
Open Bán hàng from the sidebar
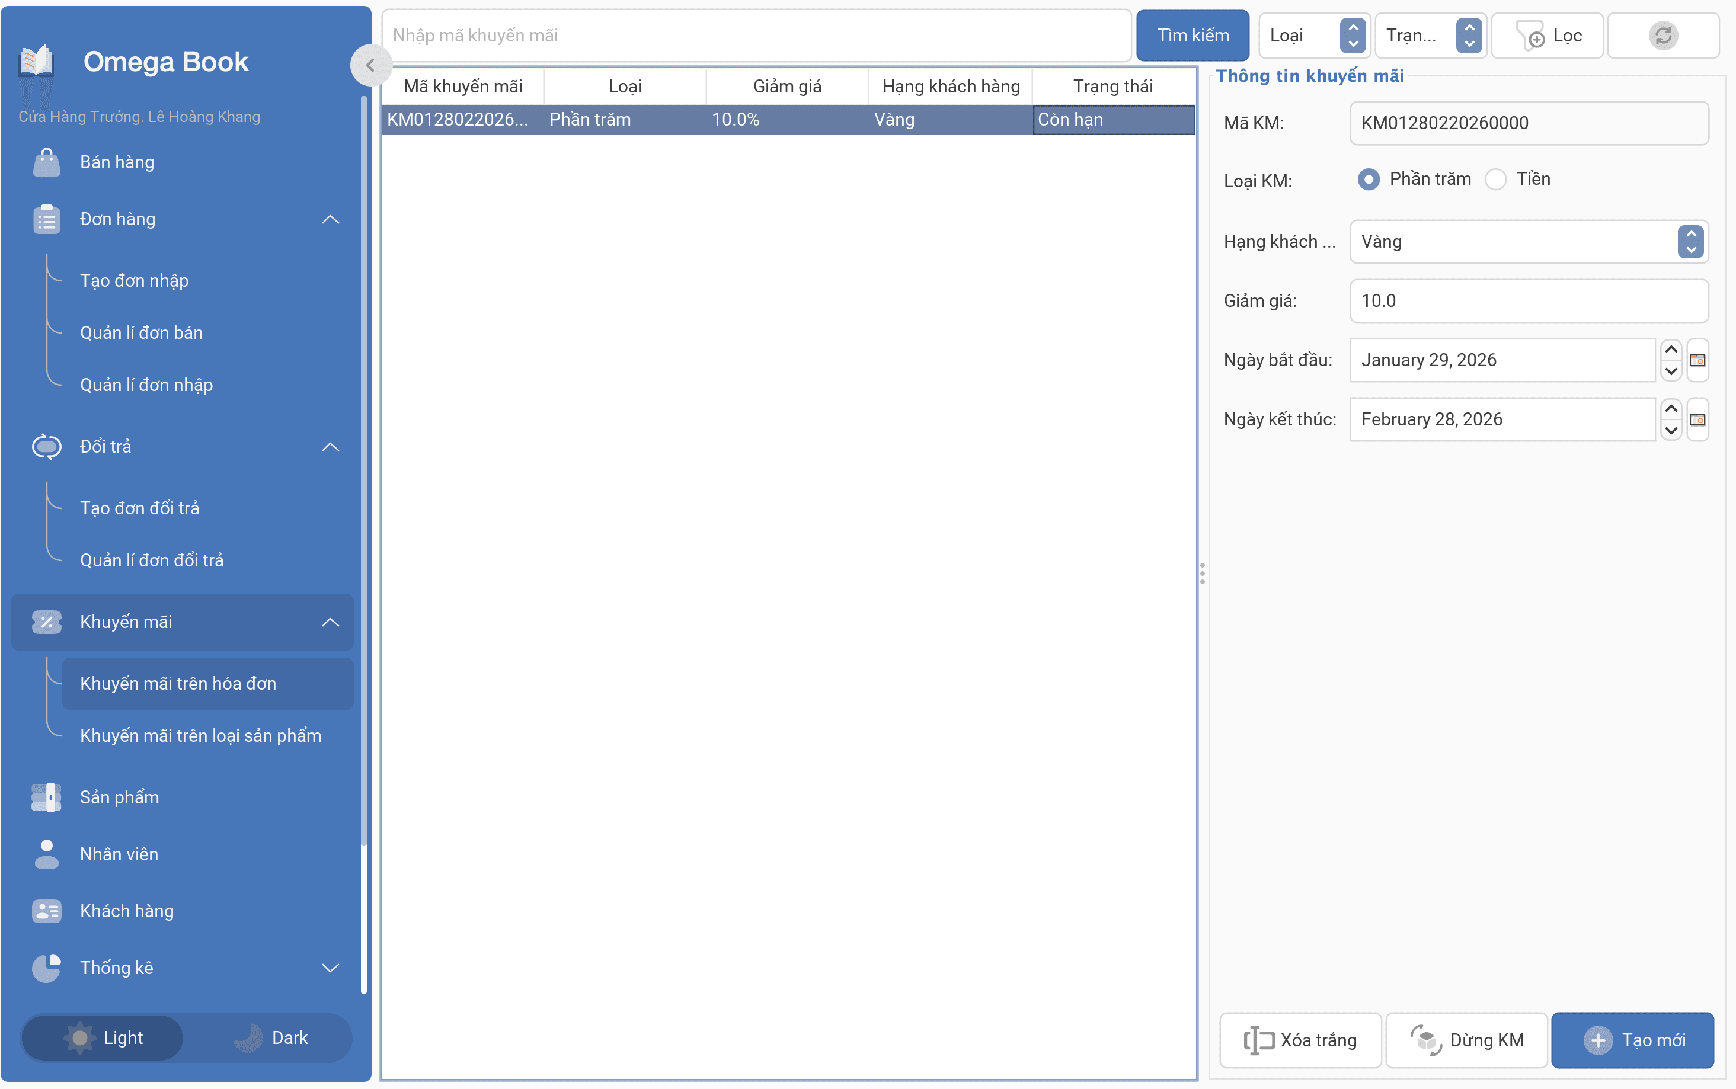[183, 162]
